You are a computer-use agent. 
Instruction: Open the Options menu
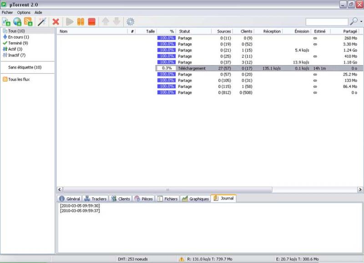point(24,12)
